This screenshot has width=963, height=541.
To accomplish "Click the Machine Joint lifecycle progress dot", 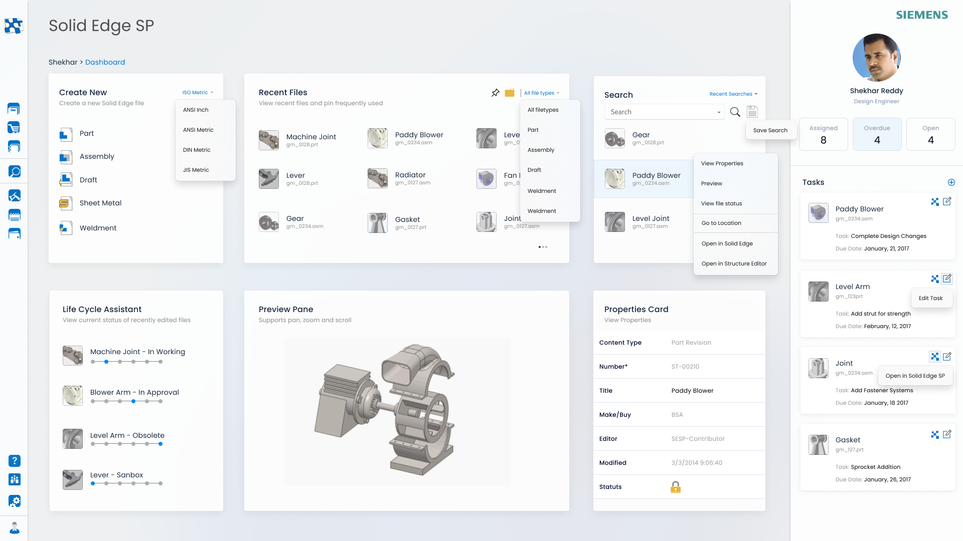I will 106,362.
